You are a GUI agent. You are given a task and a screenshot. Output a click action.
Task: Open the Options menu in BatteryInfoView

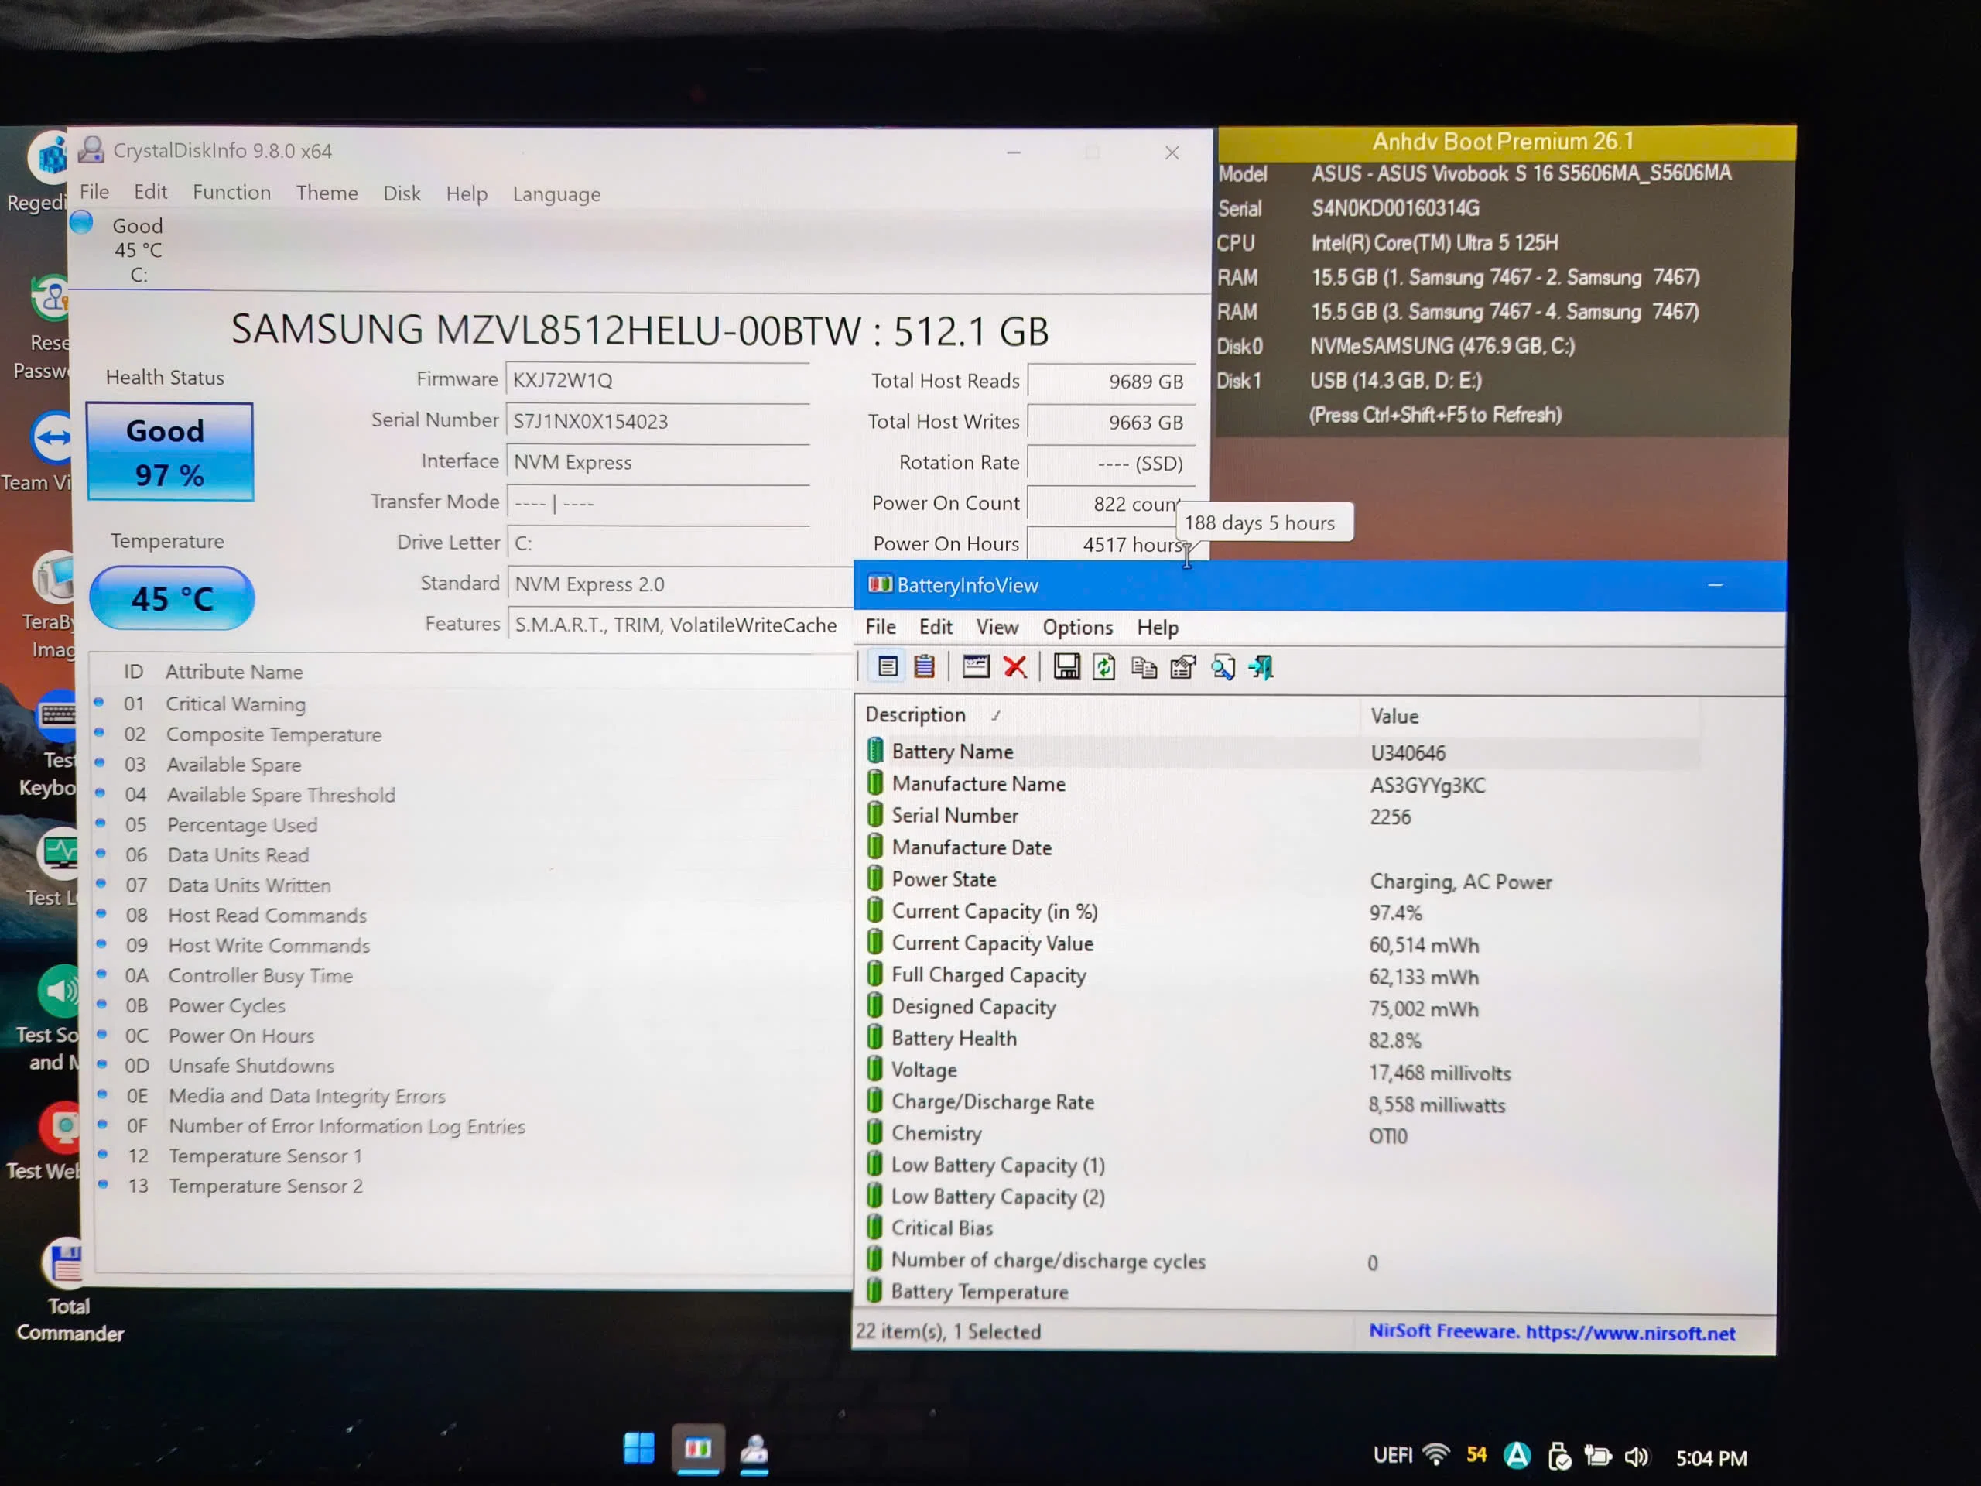click(1077, 627)
